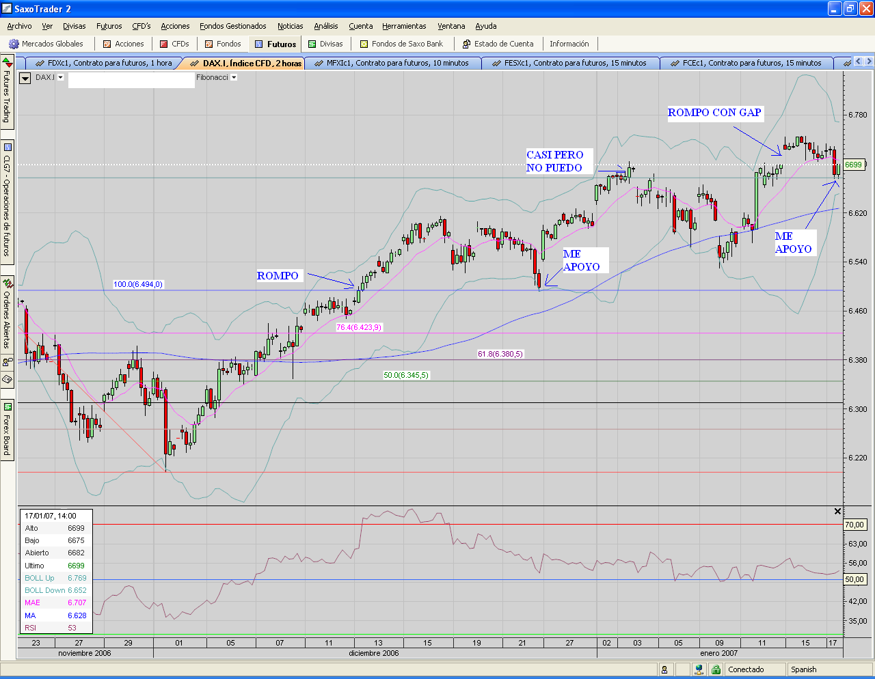Click the network globe status bar icon

tap(698, 669)
